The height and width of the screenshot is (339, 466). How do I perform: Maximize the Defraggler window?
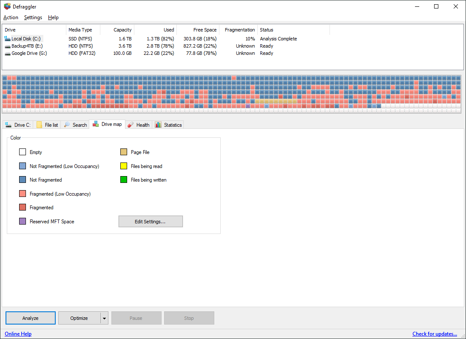click(436, 6)
